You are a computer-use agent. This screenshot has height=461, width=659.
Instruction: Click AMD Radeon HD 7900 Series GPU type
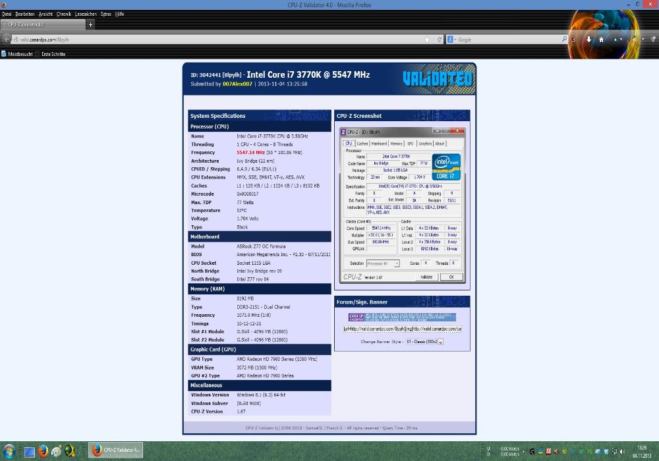click(x=277, y=360)
